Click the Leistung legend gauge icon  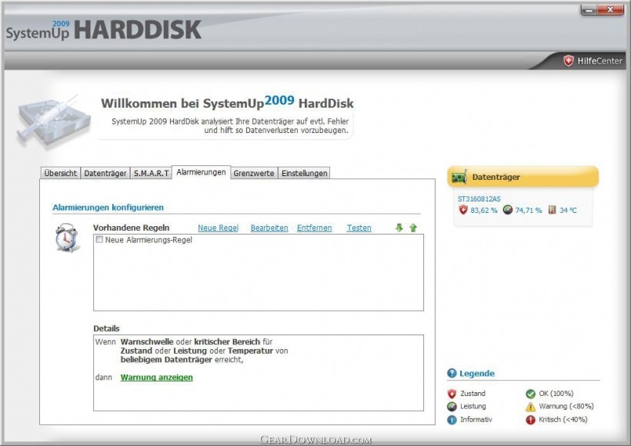(452, 407)
